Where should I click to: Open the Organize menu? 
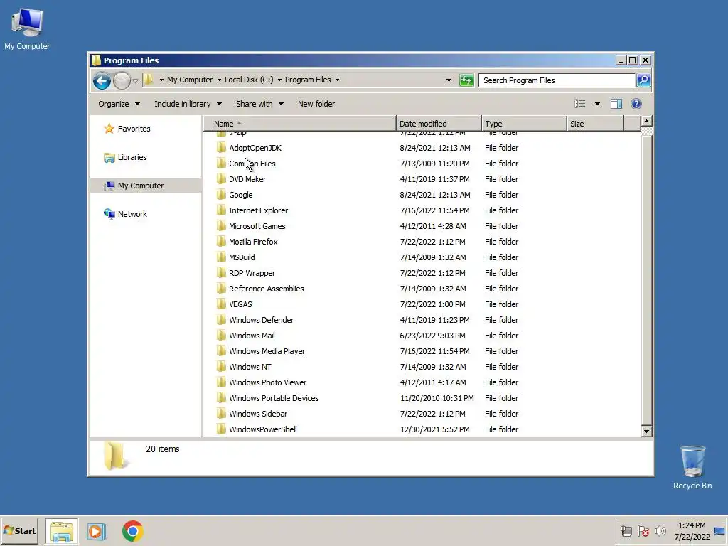[119, 104]
